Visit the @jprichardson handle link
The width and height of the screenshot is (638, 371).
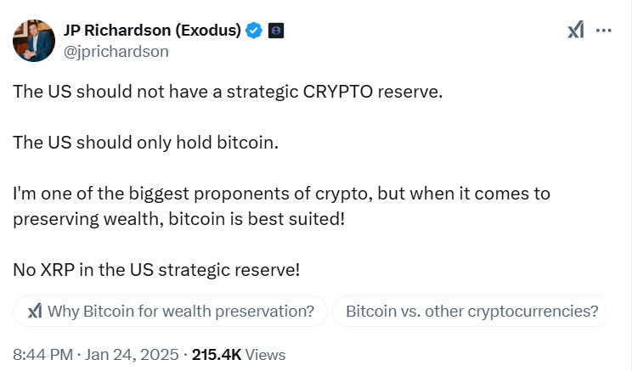point(116,52)
